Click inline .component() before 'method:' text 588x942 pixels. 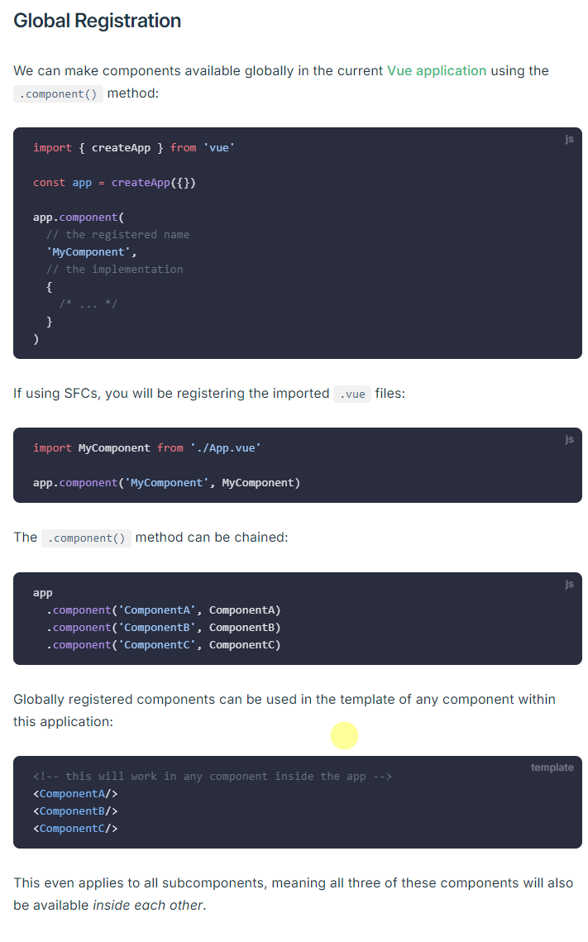click(x=58, y=93)
